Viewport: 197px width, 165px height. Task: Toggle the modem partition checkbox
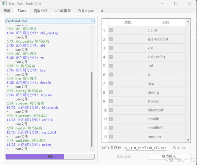(111, 136)
